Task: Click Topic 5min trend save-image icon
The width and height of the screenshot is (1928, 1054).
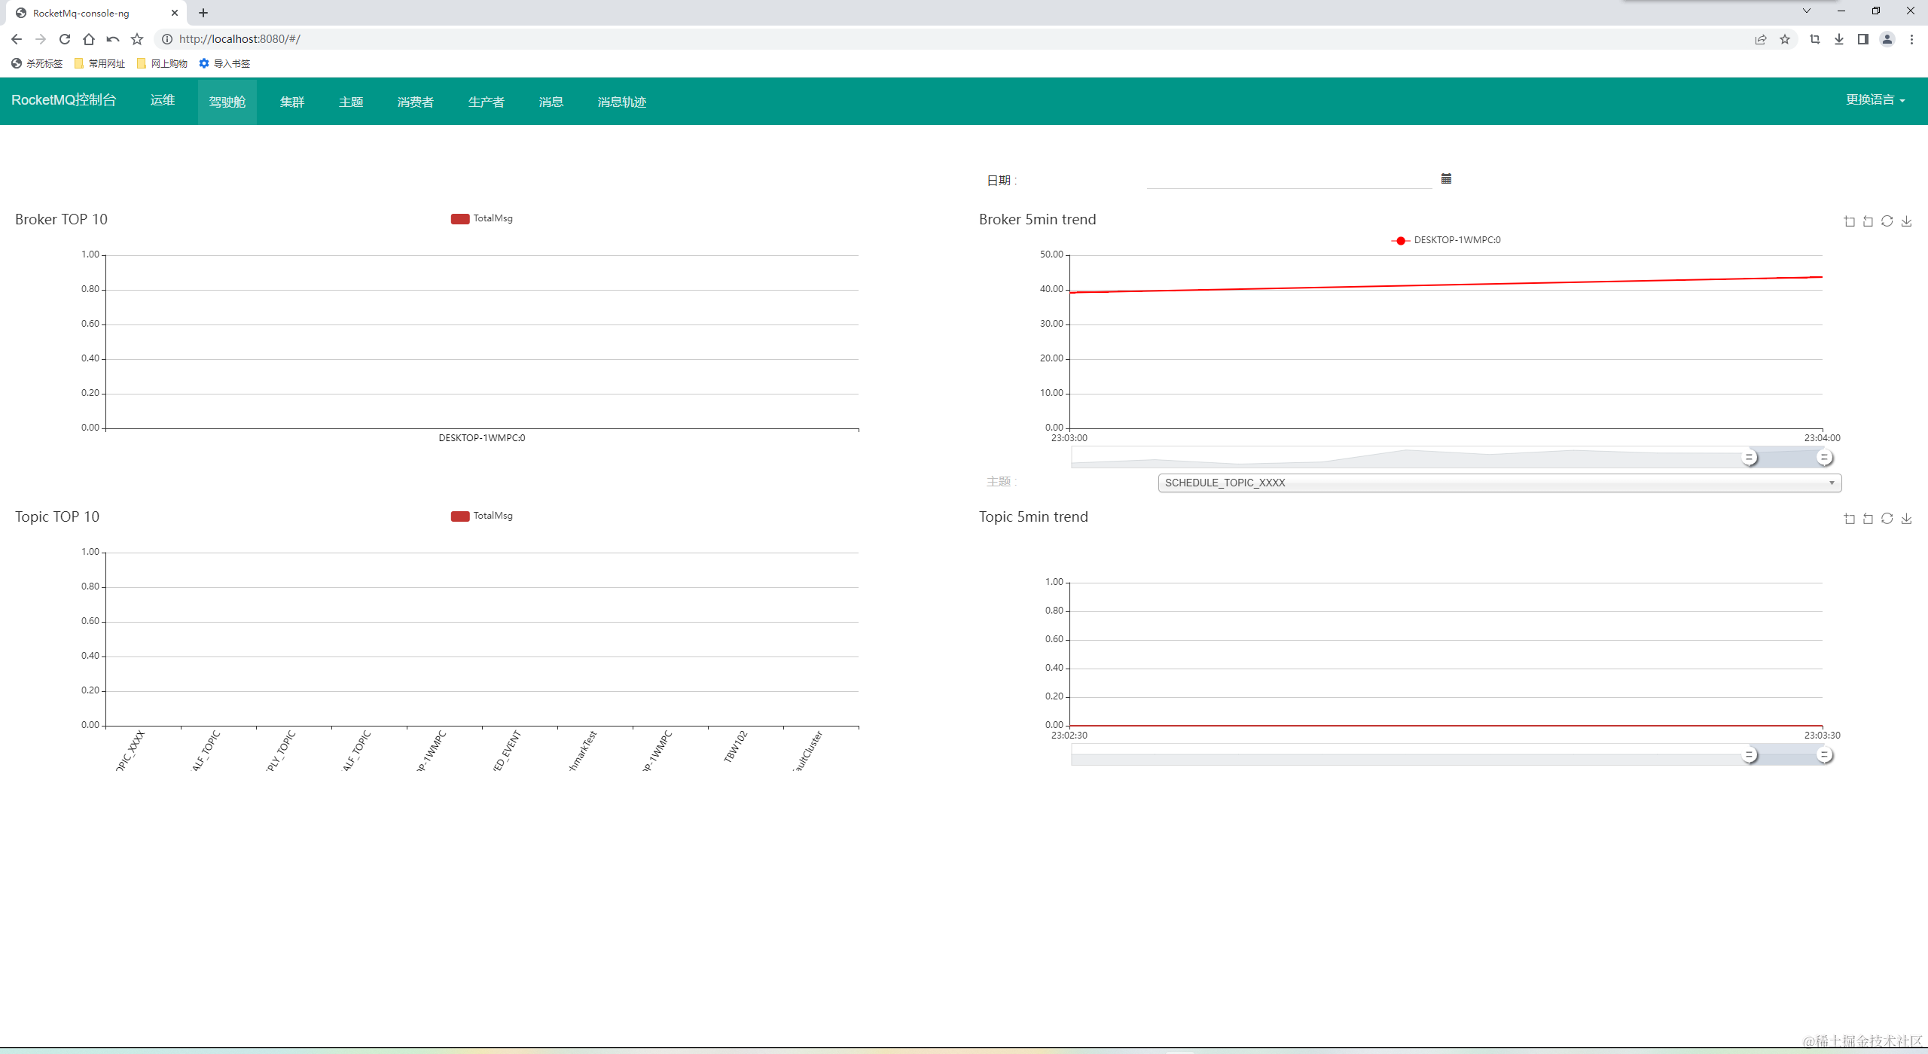Action: (1906, 518)
